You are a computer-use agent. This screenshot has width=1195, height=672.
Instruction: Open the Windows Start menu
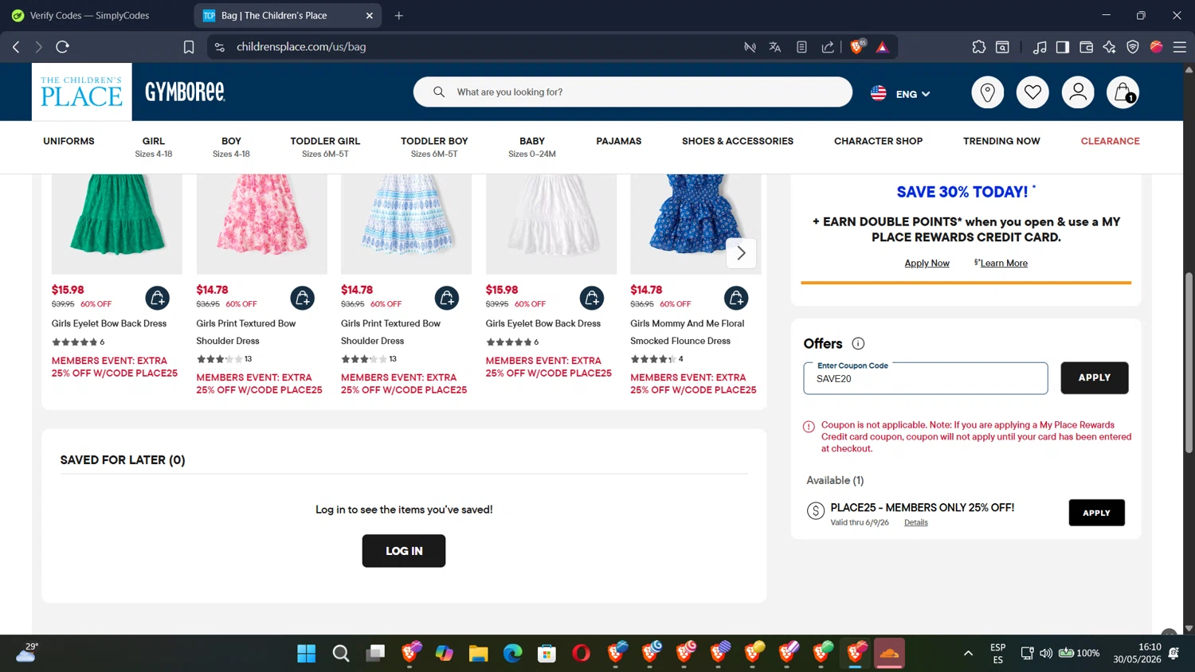(306, 654)
